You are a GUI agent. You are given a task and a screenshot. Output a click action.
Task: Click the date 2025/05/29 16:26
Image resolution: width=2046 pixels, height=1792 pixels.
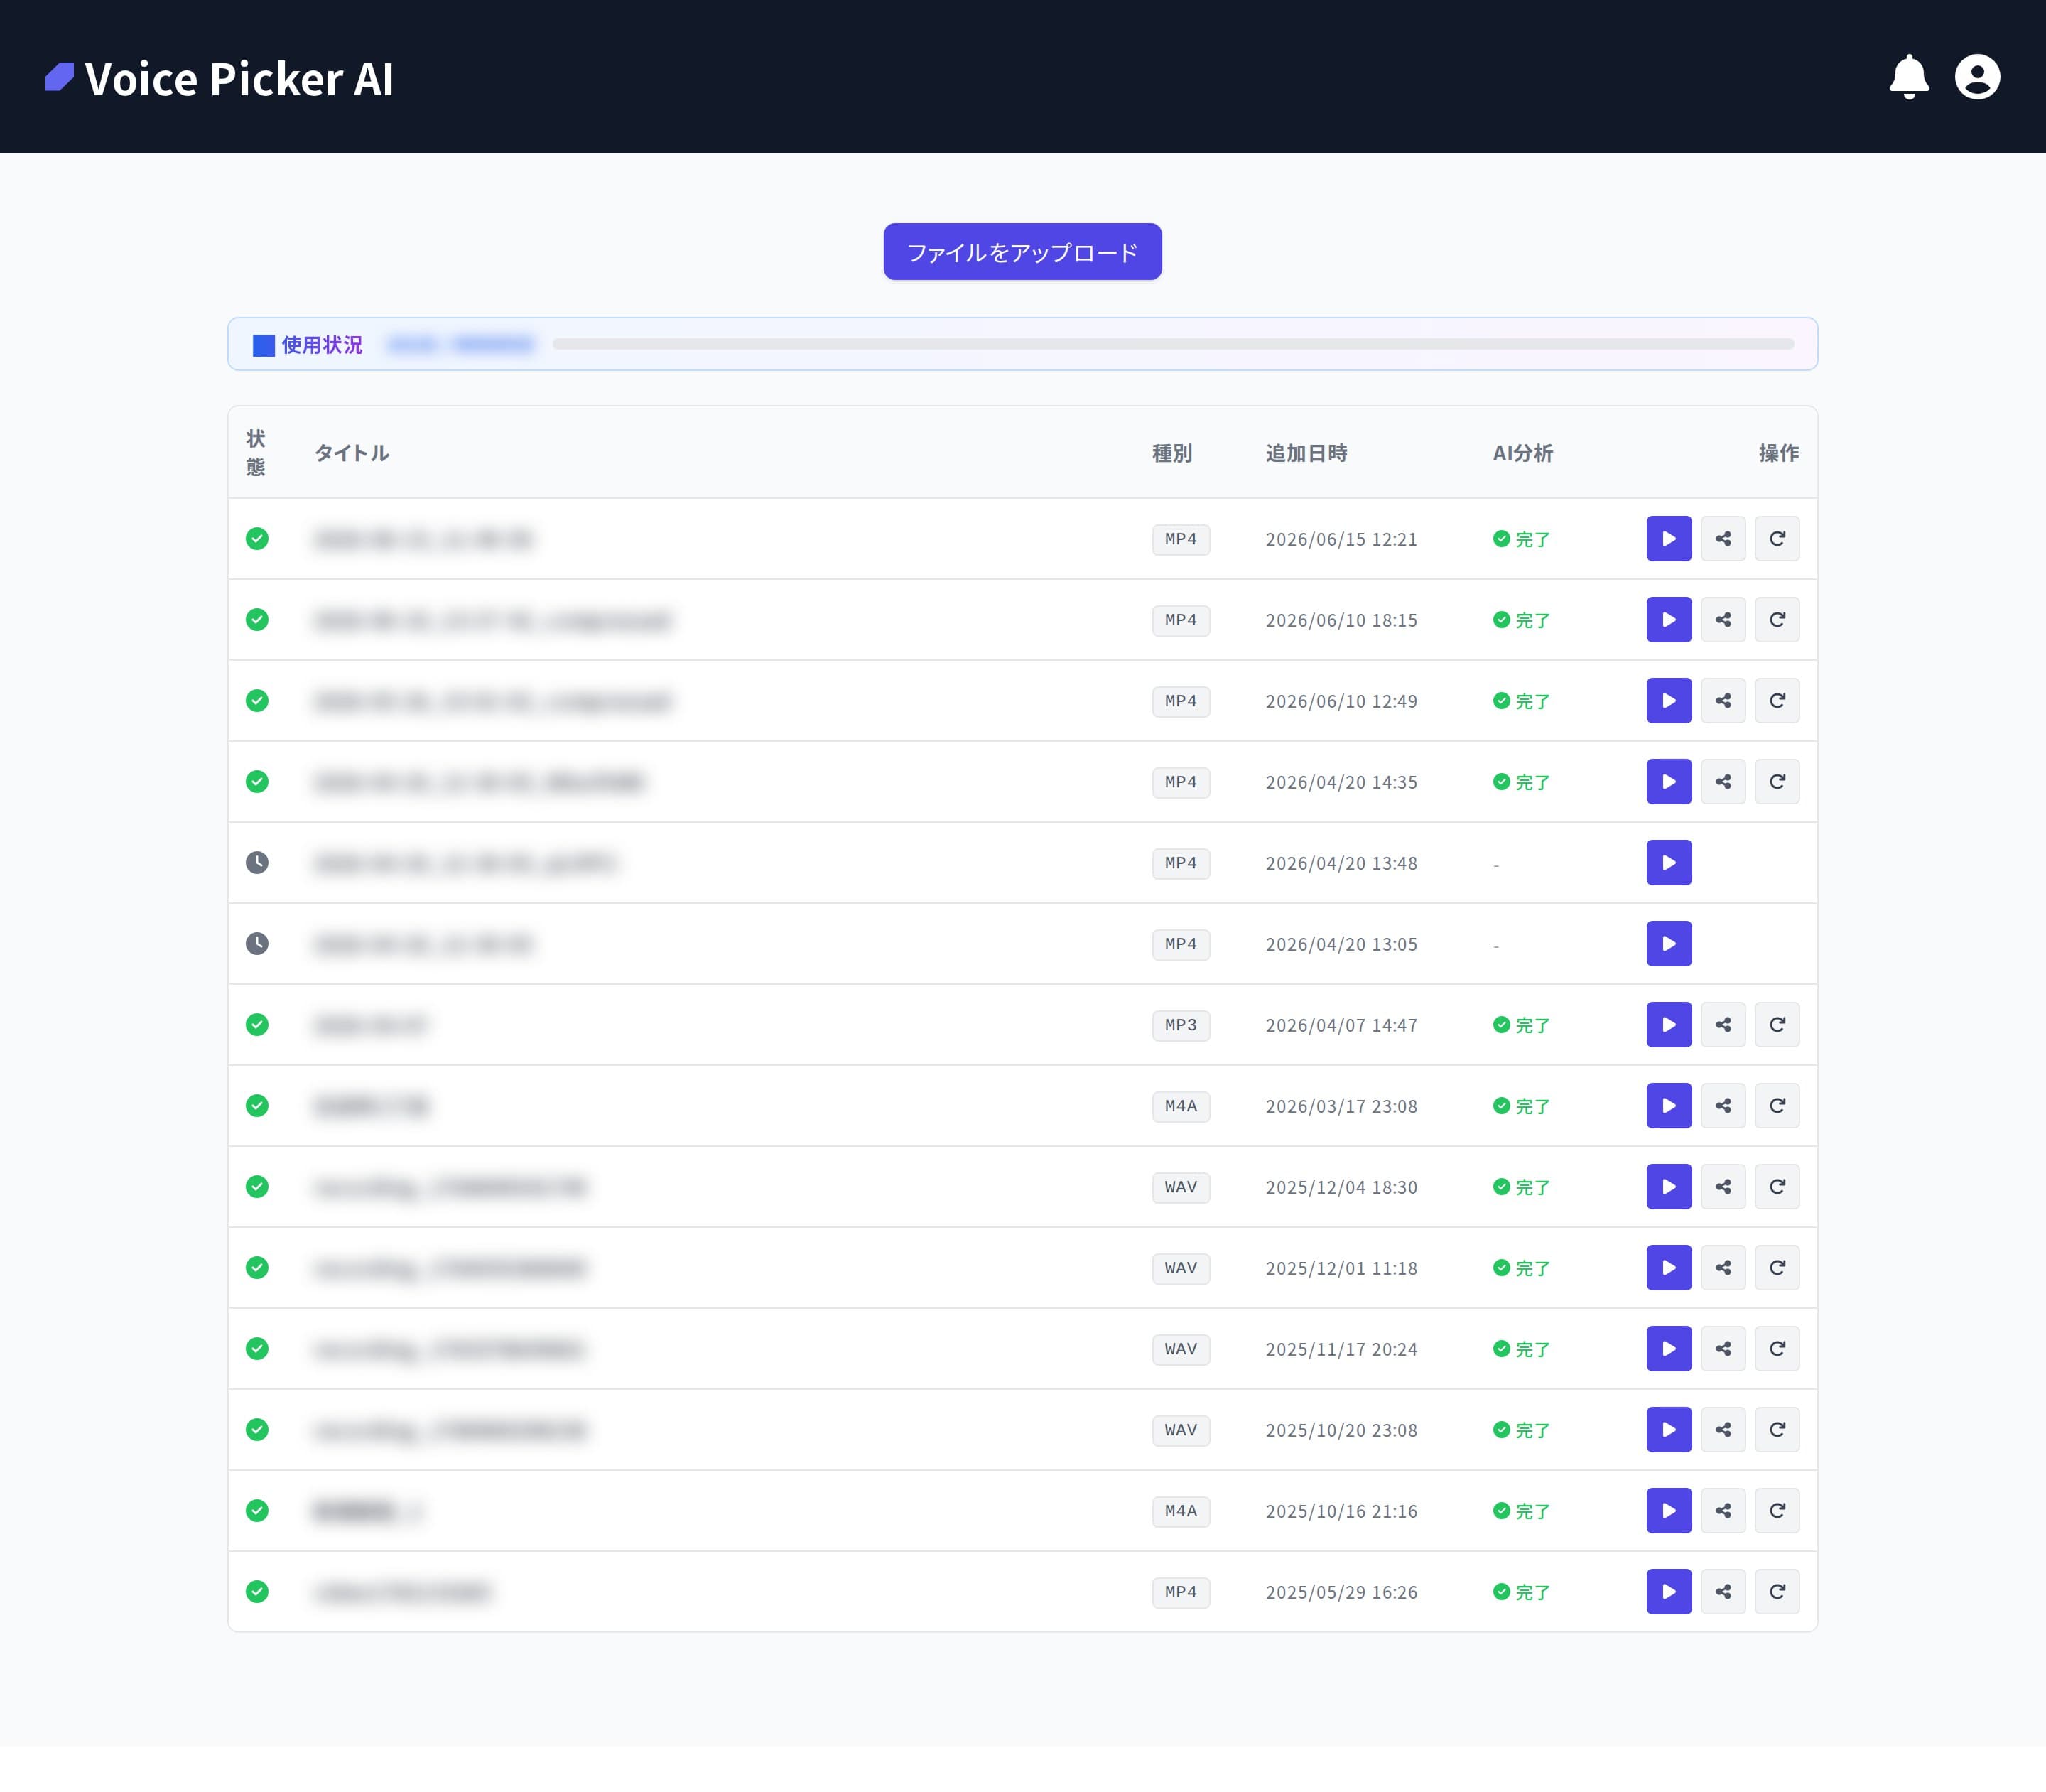coord(1341,1592)
